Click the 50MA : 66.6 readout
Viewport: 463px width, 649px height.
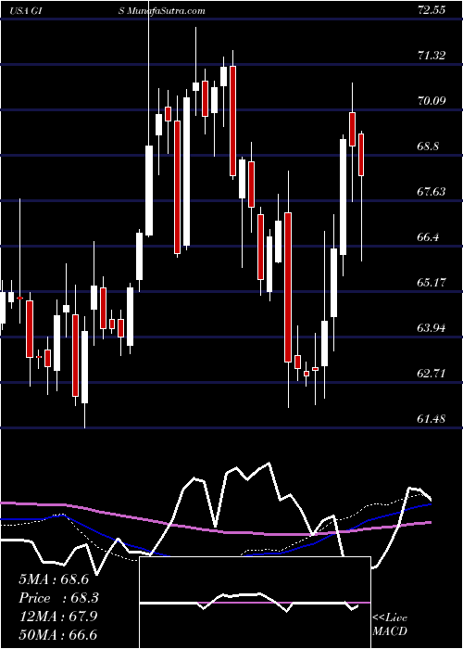click(x=57, y=635)
